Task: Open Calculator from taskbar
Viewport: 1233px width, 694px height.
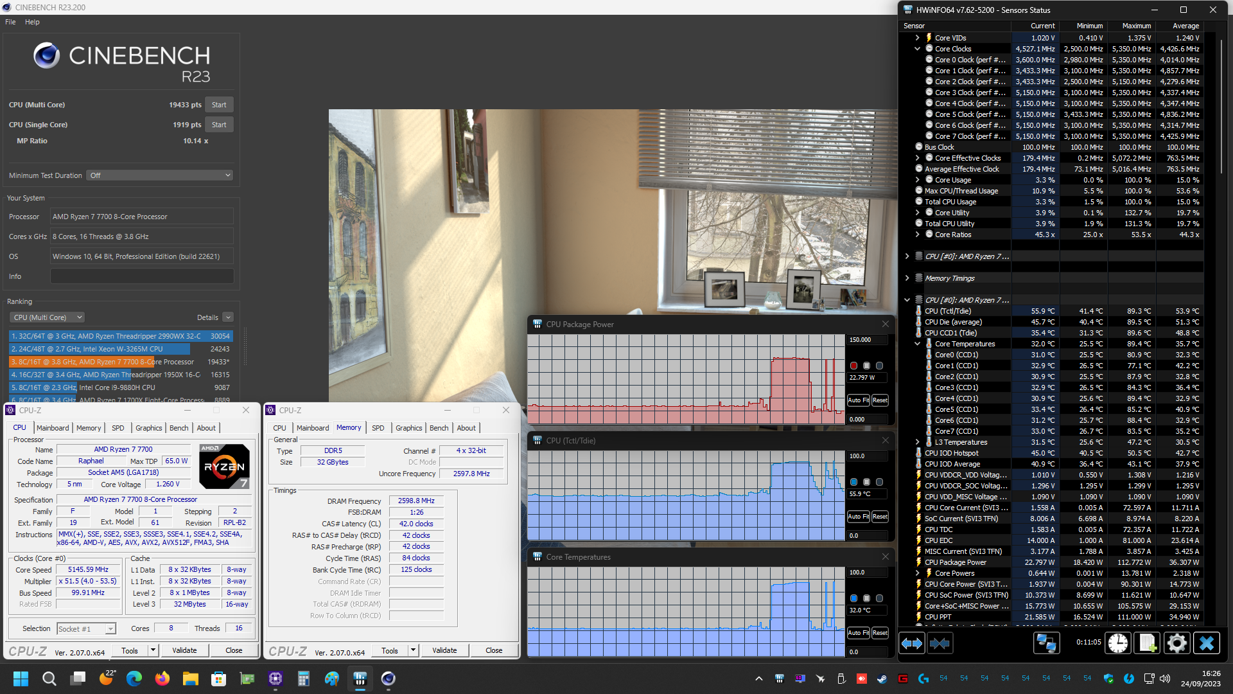Action: click(304, 679)
